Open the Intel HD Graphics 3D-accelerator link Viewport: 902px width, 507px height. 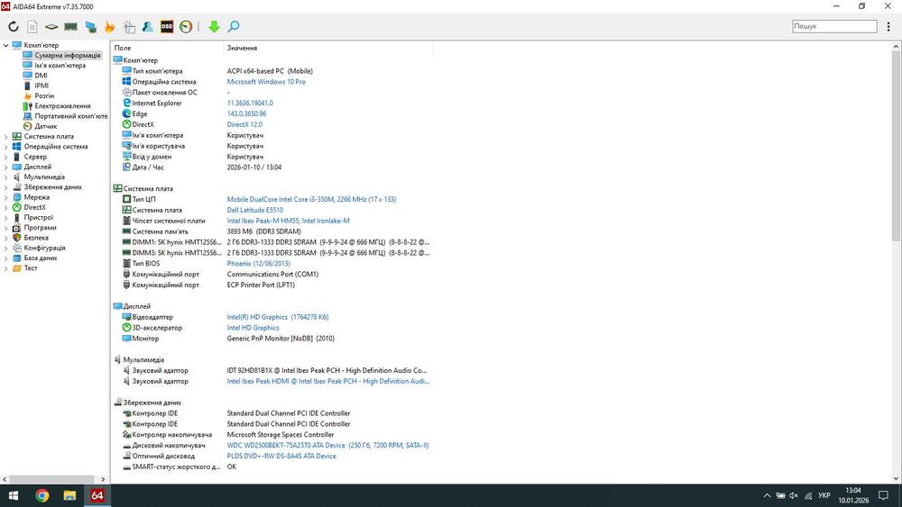tap(253, 328)
